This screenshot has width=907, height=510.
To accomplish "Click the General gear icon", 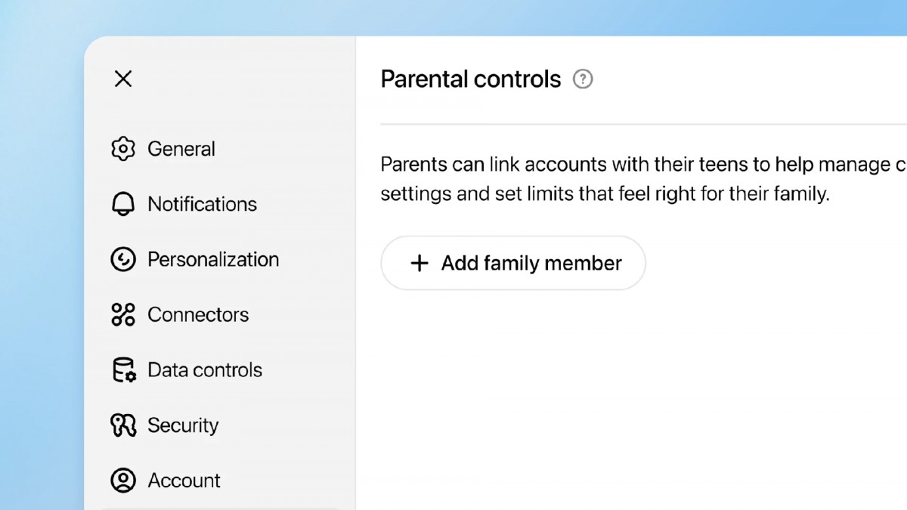I will pos(122,149).
